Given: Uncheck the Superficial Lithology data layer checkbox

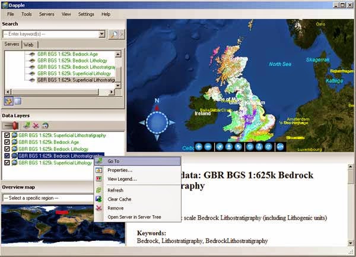Looking at the screenshot, I should coord(7,163).
